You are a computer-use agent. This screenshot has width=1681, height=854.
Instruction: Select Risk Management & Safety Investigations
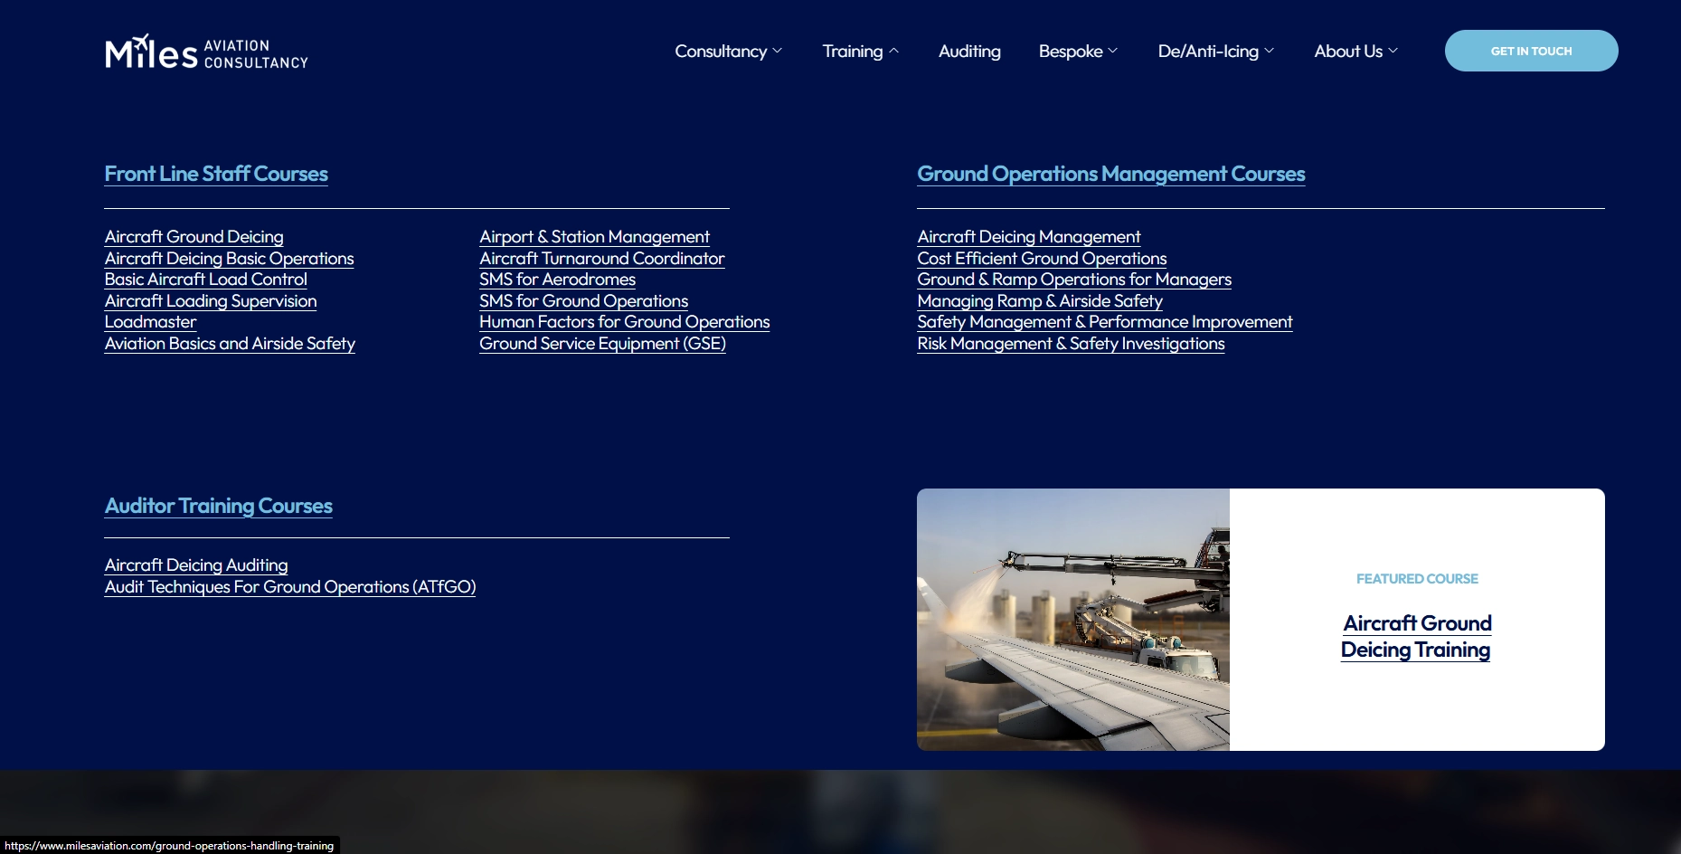(x=1071, y=344)
